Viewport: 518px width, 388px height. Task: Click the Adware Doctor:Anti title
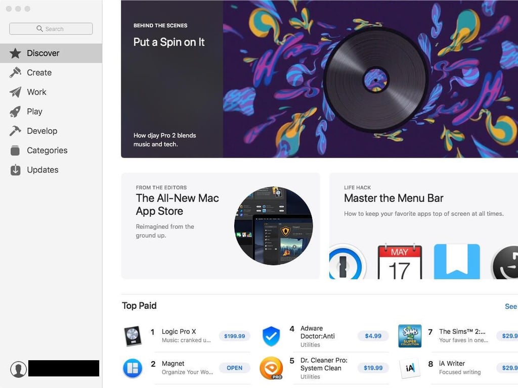(318, 332)
